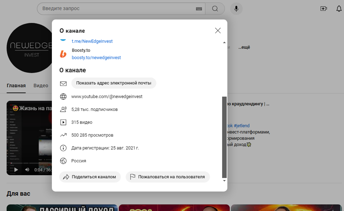Click the NewEdge Invest channel avatar
344x211 pixels.
[29, 48]
